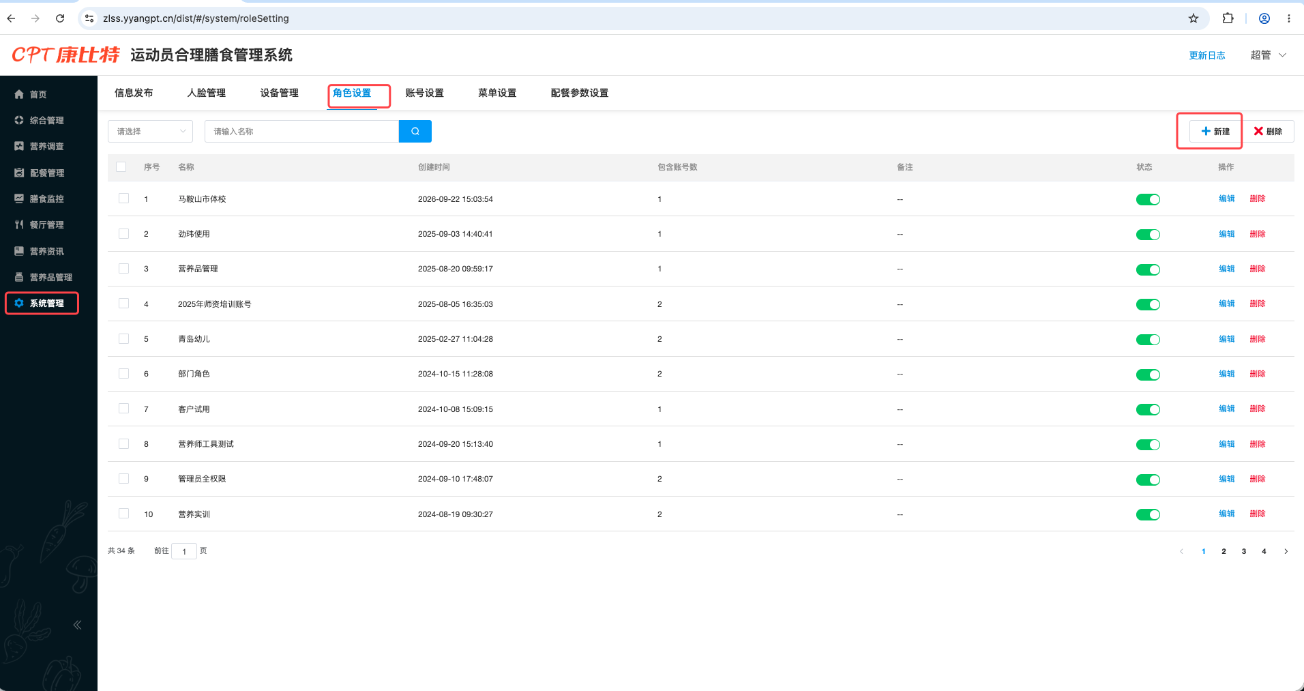Select 系统管理 in the sidebar
The height and width of the screenshot is (691, 1304).
(46, 303)
